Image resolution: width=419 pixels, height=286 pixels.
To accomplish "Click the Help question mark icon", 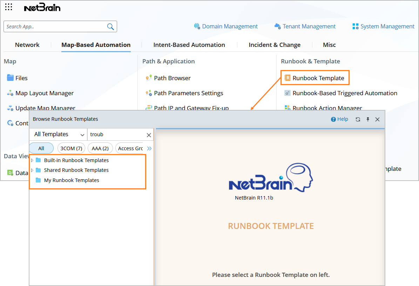I will click(x=333, y=119).
